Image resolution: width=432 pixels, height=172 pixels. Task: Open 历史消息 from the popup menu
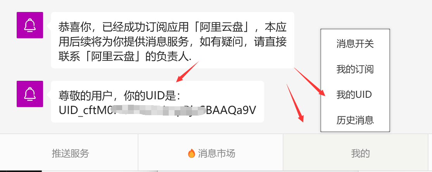coord(355,120)
